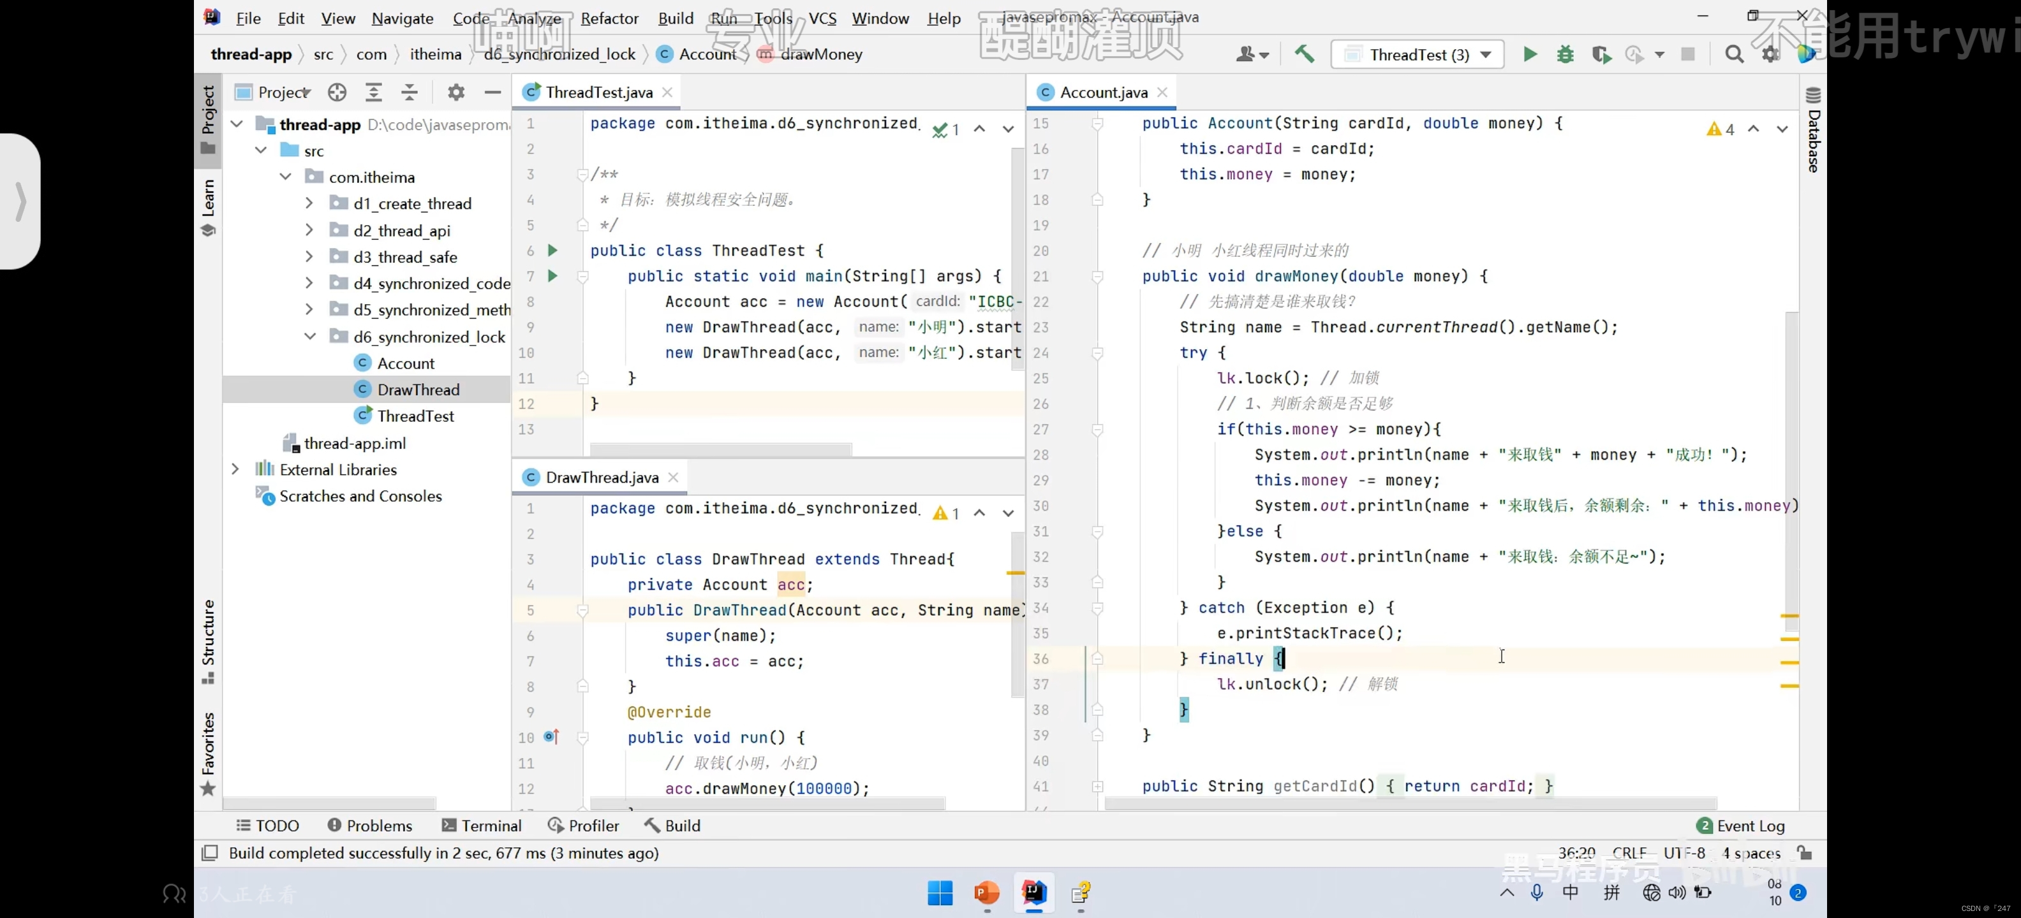Viewport: 2021px width, 918px height.
Task: Open the Refactor menu
Action: coord(609,18)
